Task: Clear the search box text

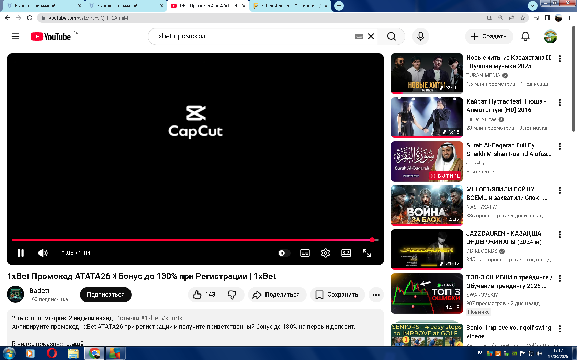Action: click(371, 36)
